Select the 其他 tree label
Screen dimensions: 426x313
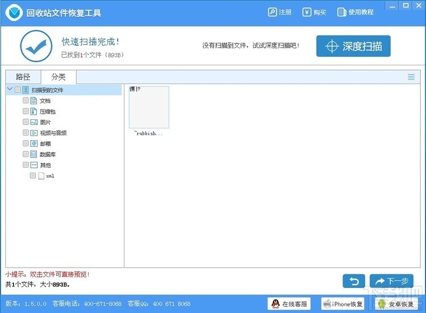click(x=45, y=165)
